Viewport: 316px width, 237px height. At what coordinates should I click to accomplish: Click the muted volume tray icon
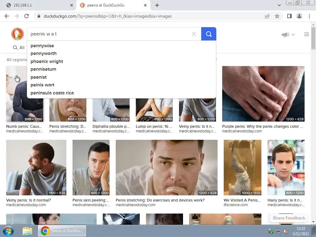(285, 231)
